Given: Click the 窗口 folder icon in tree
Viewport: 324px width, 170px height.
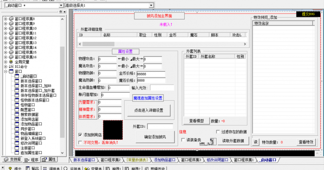Looking at the screenshot, I should click(11, 71).
